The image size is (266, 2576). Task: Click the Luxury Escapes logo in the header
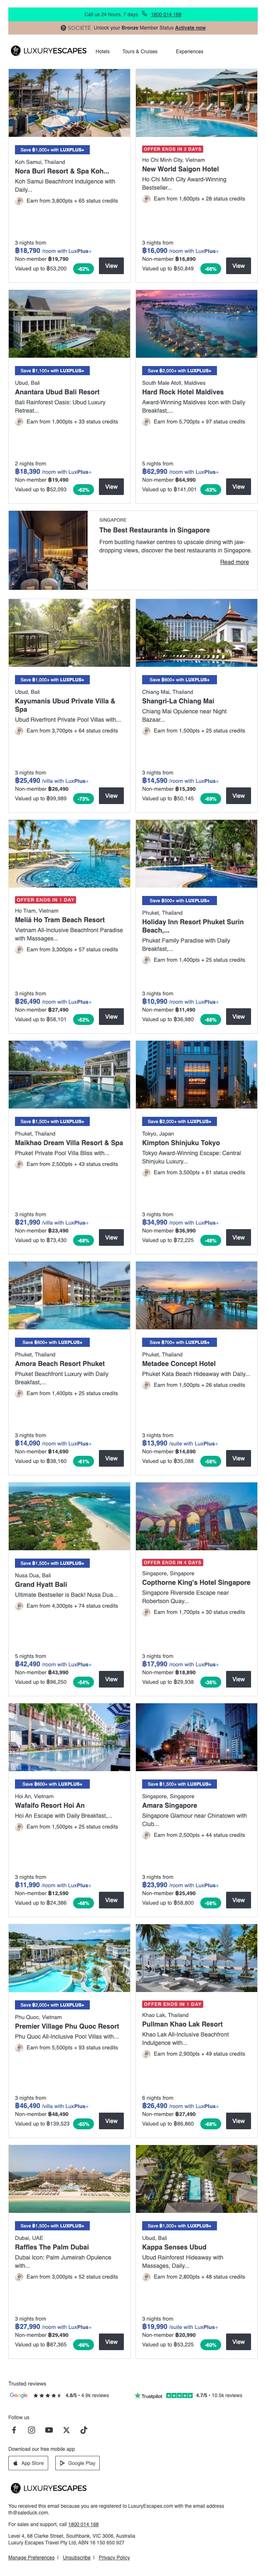pos(48,51)
